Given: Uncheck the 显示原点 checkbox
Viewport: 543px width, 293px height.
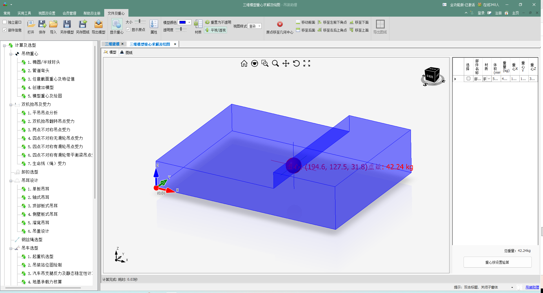Looking at the screenshot, I should click(x=128, y=30).
